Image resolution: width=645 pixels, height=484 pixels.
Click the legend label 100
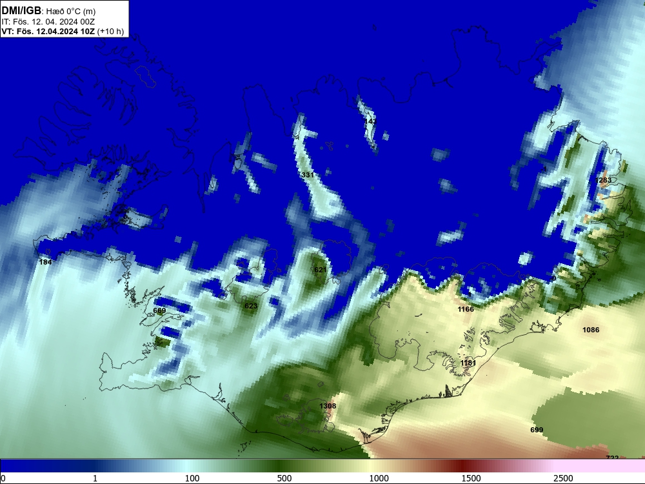[x=192, y=478]
